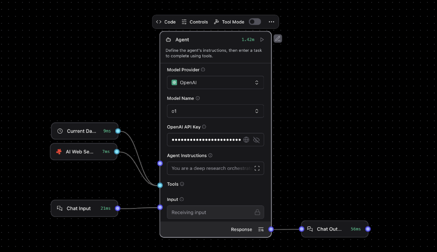Click the pencil edit icon beside Agent node
Screen dimensions: 437x252
(x=278, y=39)
